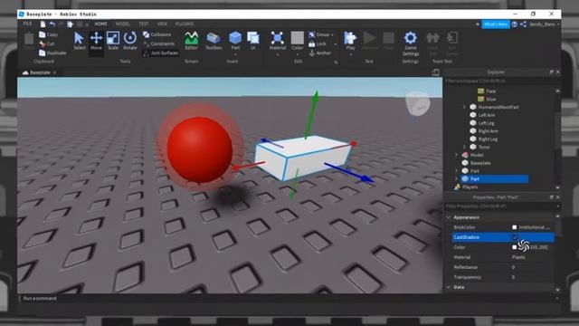Viewport: 579px width, 326px height.
Task: Click the viewport layout icon above the Explorer
Action: [435, 72]
